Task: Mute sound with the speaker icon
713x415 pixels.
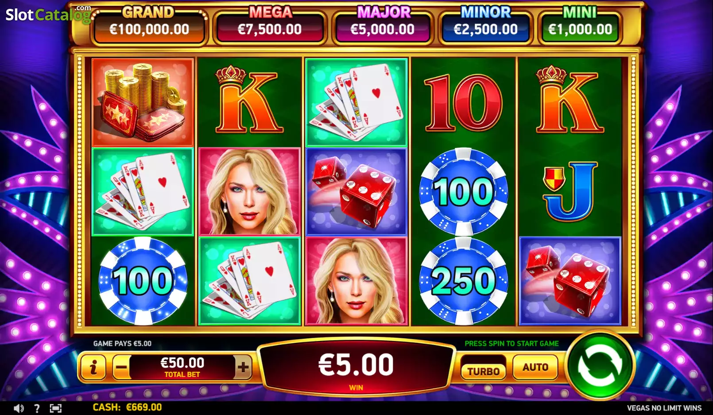Action: (x=19, y=408)
